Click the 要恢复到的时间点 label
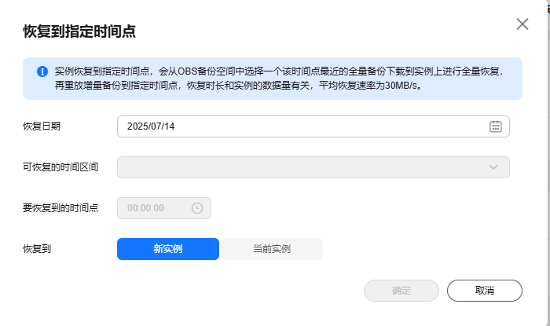The width and height of the screenshot is (550, 326). coord(60,208)
